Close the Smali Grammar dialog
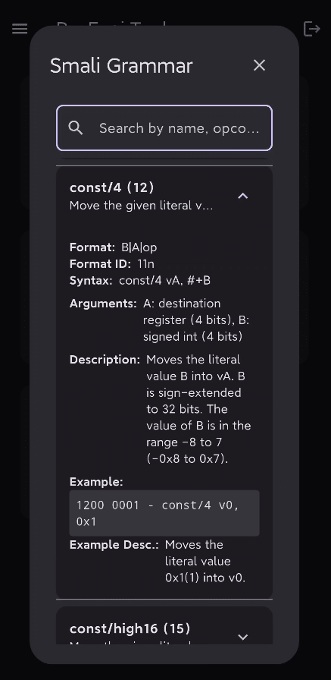331x680 pixels. click(x=259, y=65)
